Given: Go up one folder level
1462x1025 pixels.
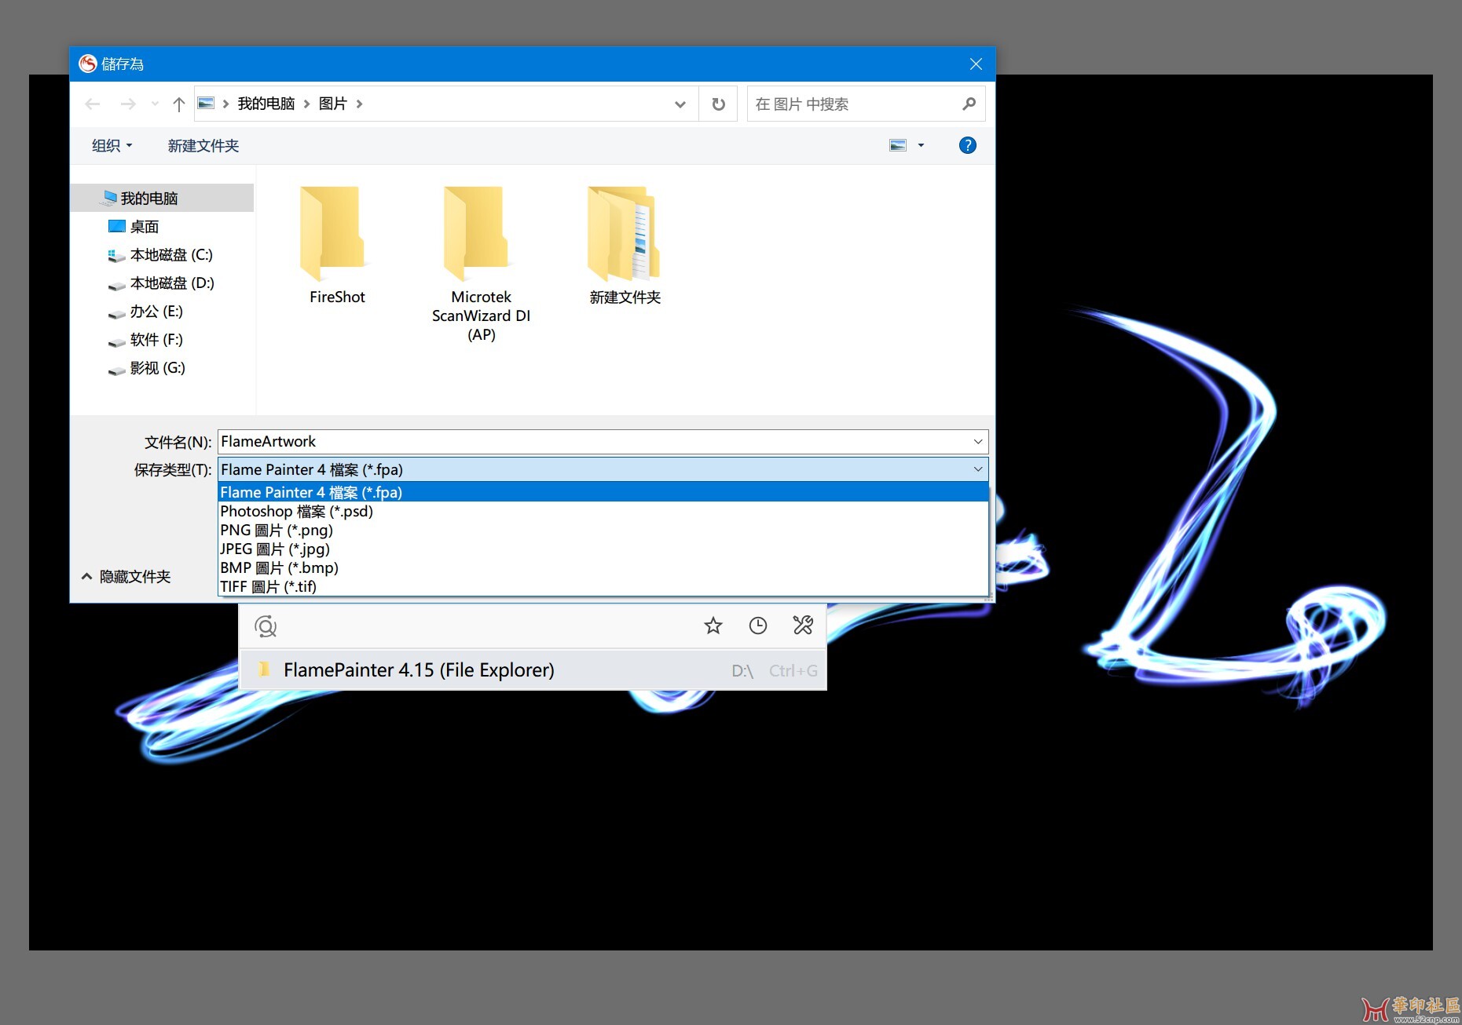Looking at the screenshot, I should click(179, 104).
